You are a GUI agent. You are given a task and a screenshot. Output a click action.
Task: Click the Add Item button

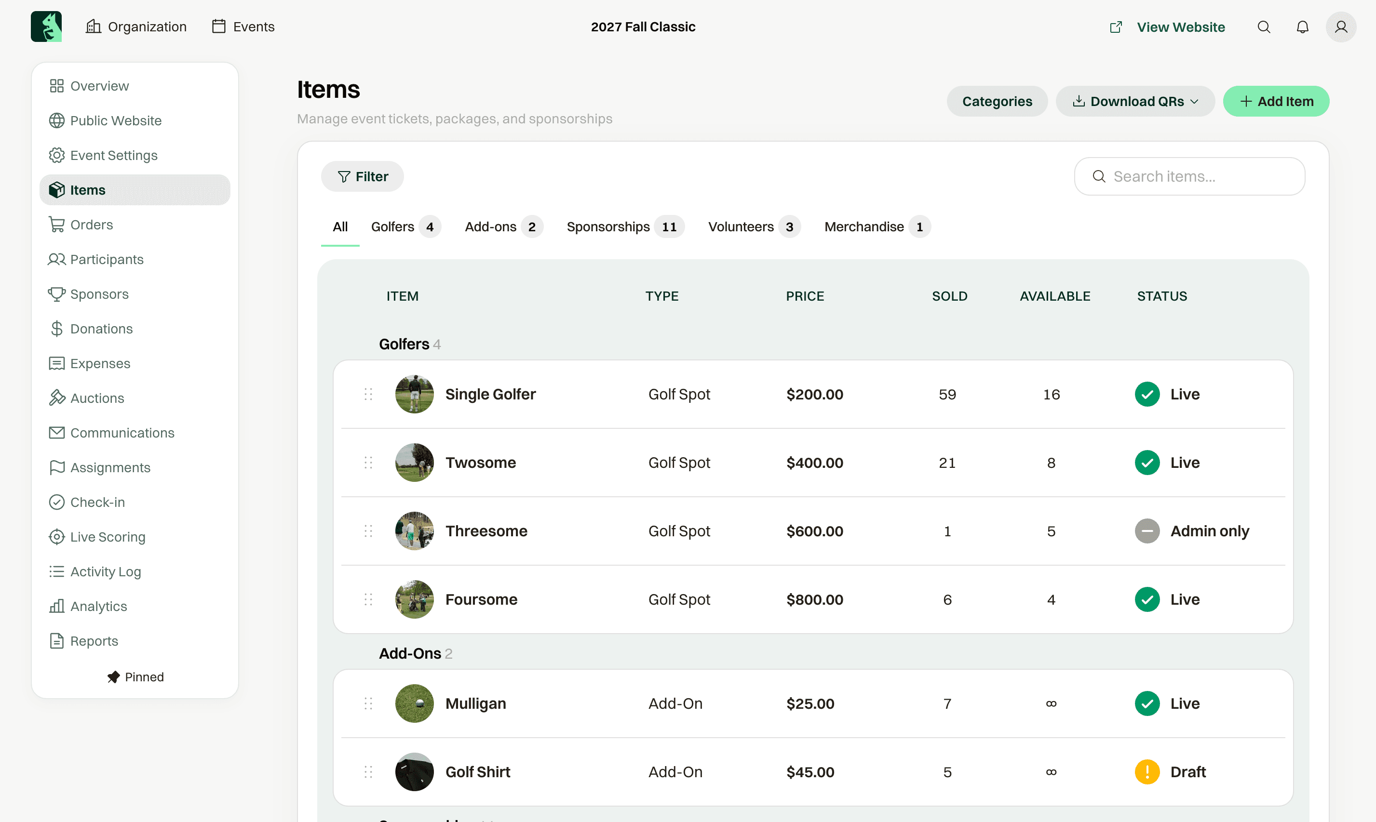pyautogui.click(x=1276, y=101)
